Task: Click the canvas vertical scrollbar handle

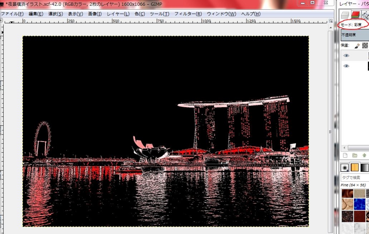Action: click(331, 132)
